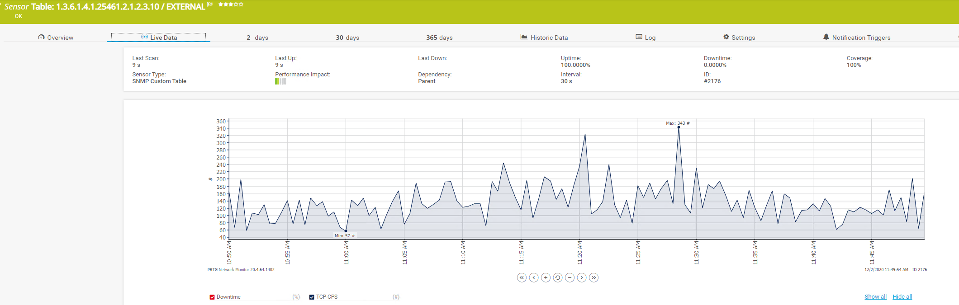Reset the graph view with circular arrow icon

[x=558, y=277]
